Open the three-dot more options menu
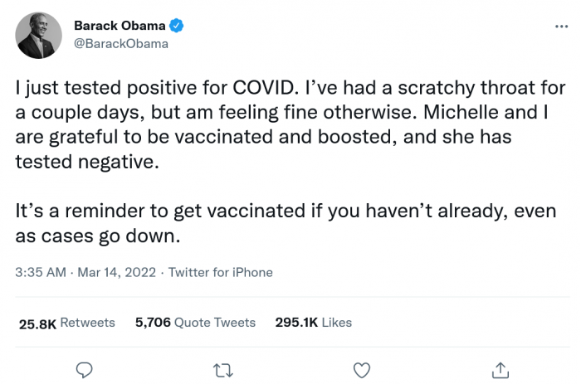This screenshot has height=384, width=581. coord(561,27)
